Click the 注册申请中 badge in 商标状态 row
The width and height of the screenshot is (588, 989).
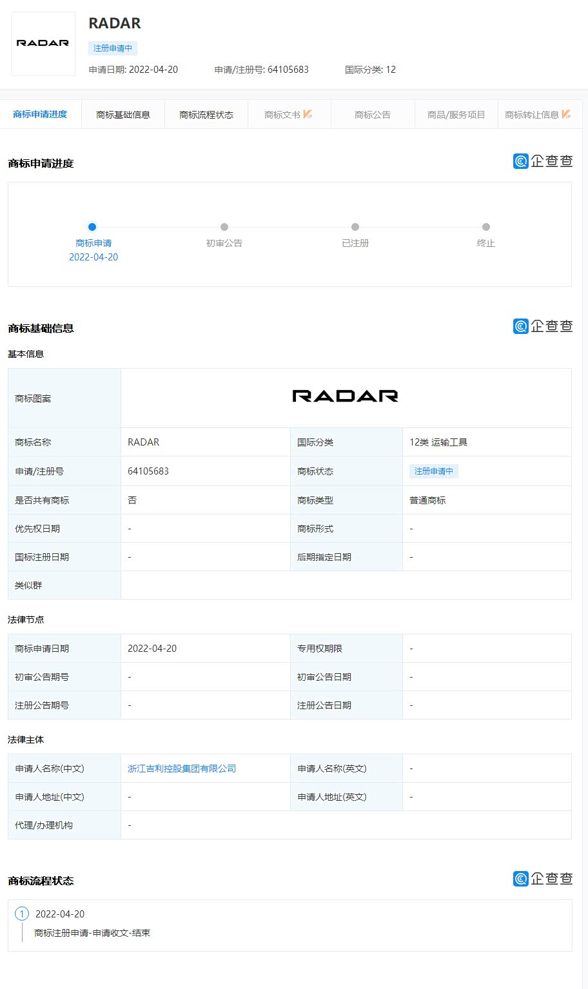tap(433, 471)
